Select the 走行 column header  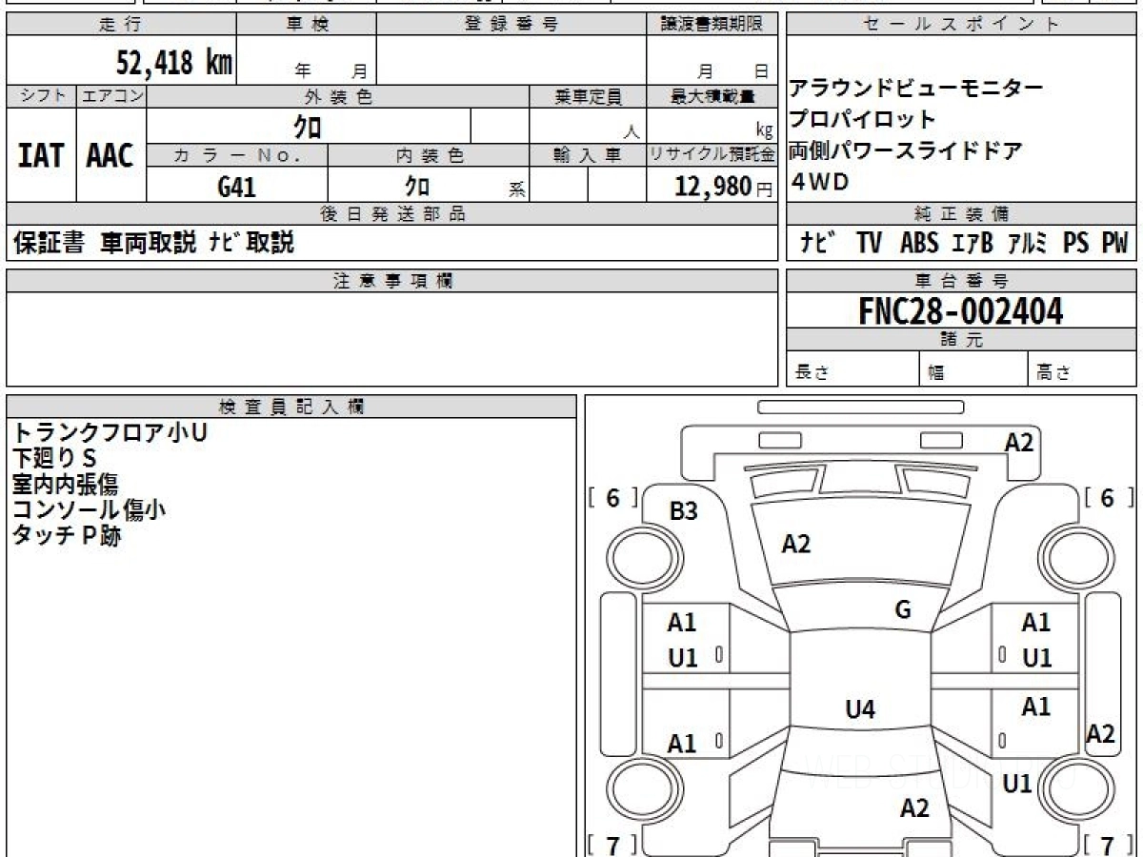(120, 25)
